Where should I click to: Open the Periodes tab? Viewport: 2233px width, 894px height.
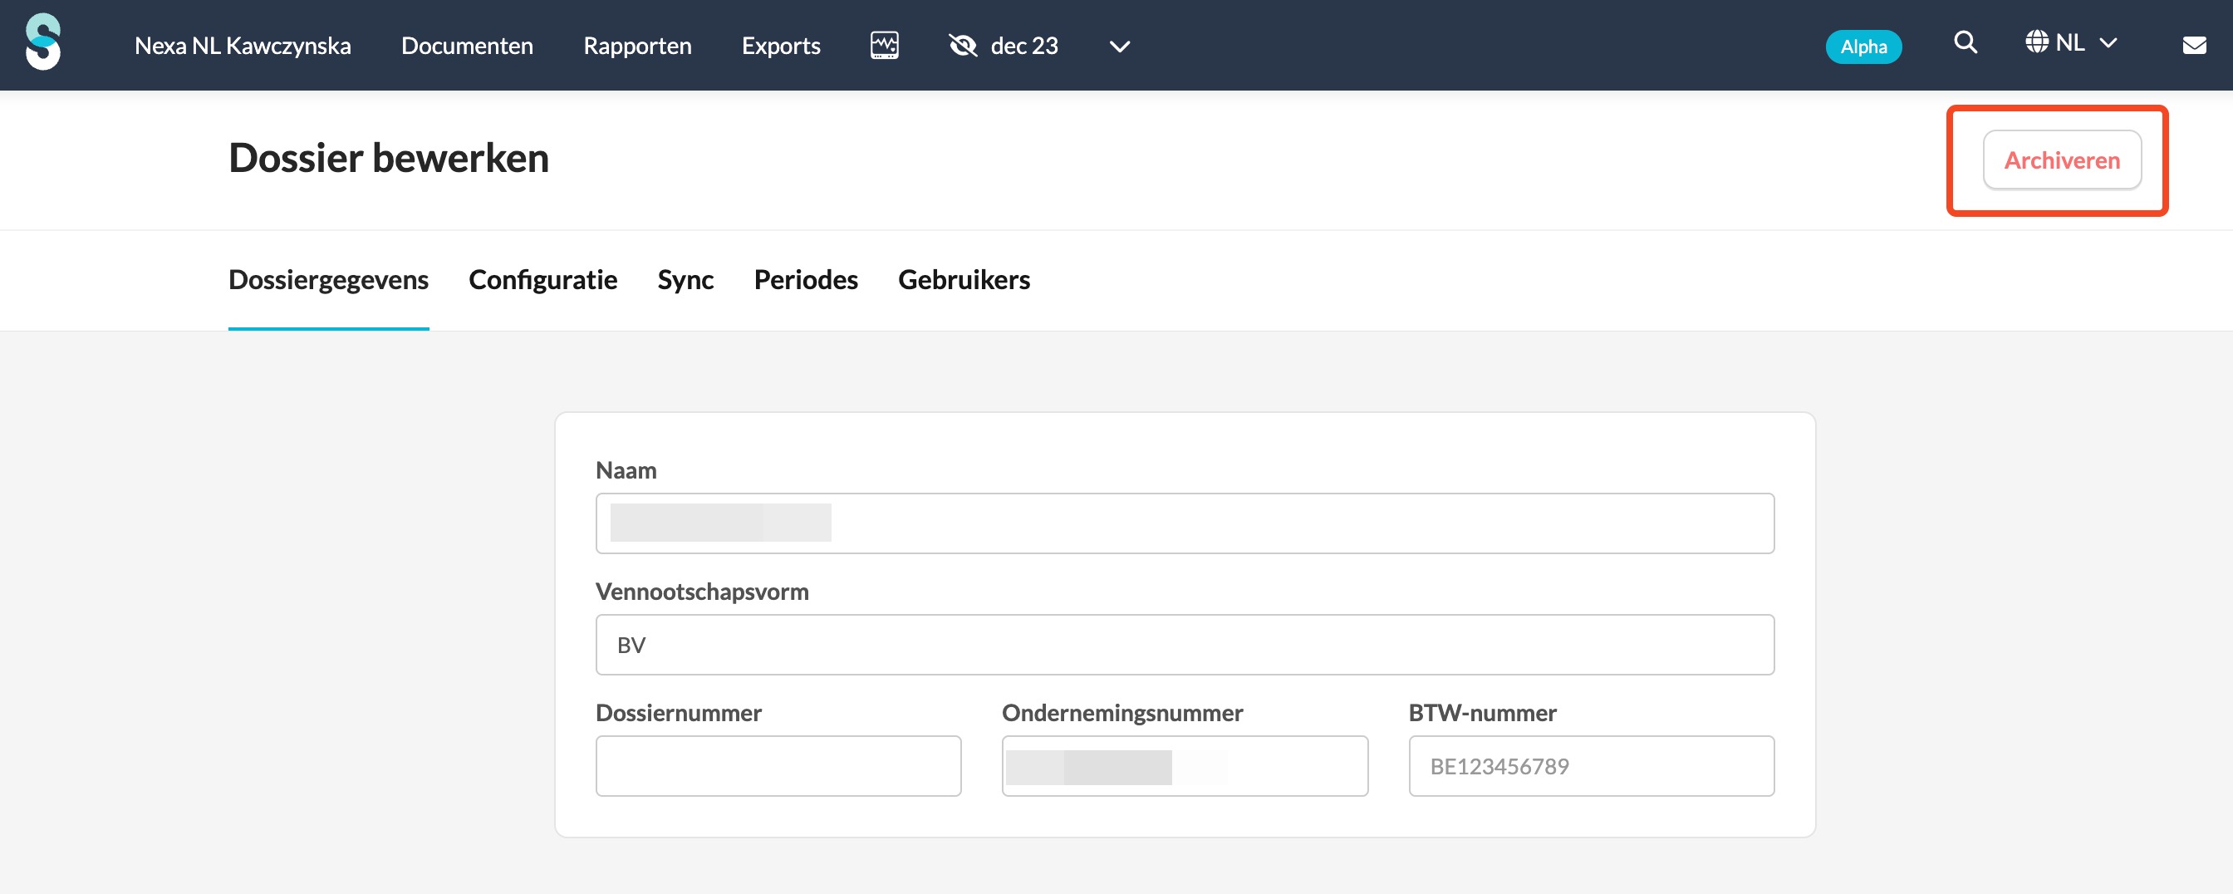tap(805, 280)
